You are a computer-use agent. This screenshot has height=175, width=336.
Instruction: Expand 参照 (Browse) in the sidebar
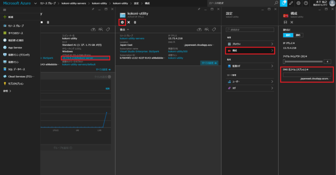[x=7, y=91]
